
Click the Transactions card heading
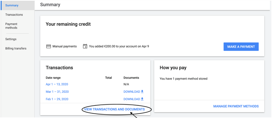click(59, 68)
